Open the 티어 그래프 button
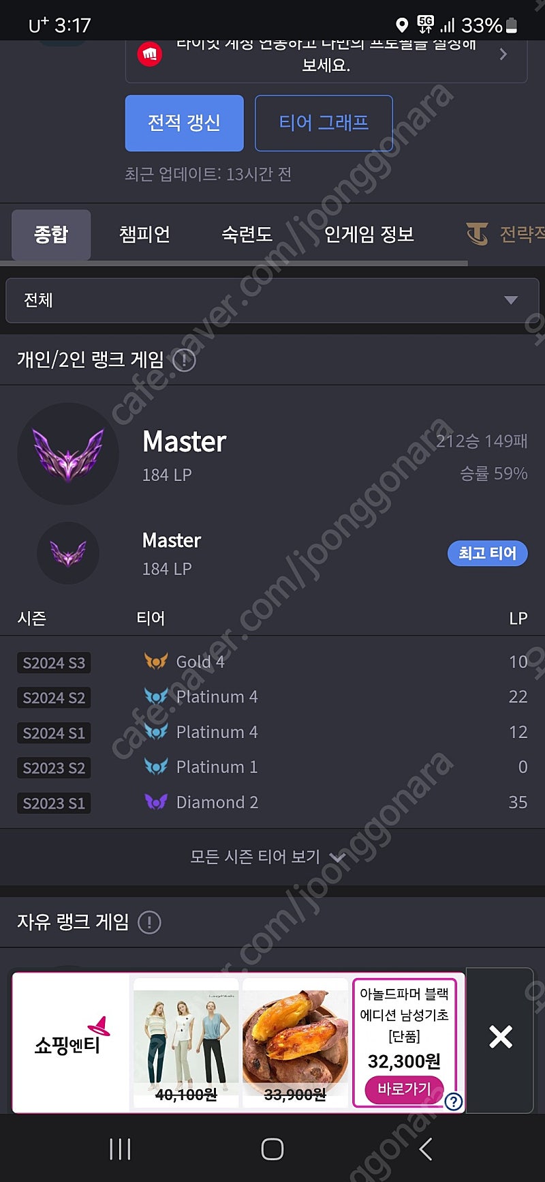The height and width of the screenshot is (1182, 545). (324, 123)
